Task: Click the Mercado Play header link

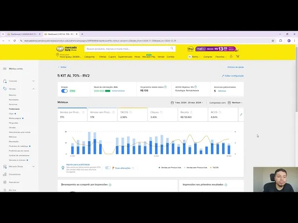Action: [149, 57]
